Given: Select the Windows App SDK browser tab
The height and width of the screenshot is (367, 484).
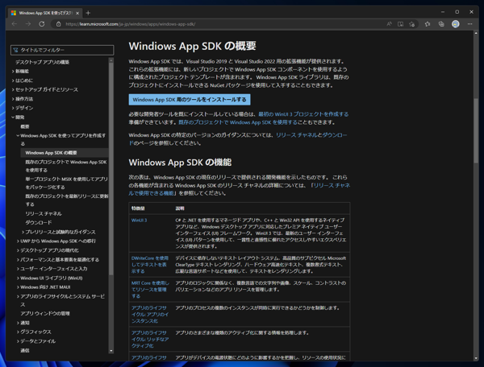Looking at the screenshot, I should [x=45, y=13].
